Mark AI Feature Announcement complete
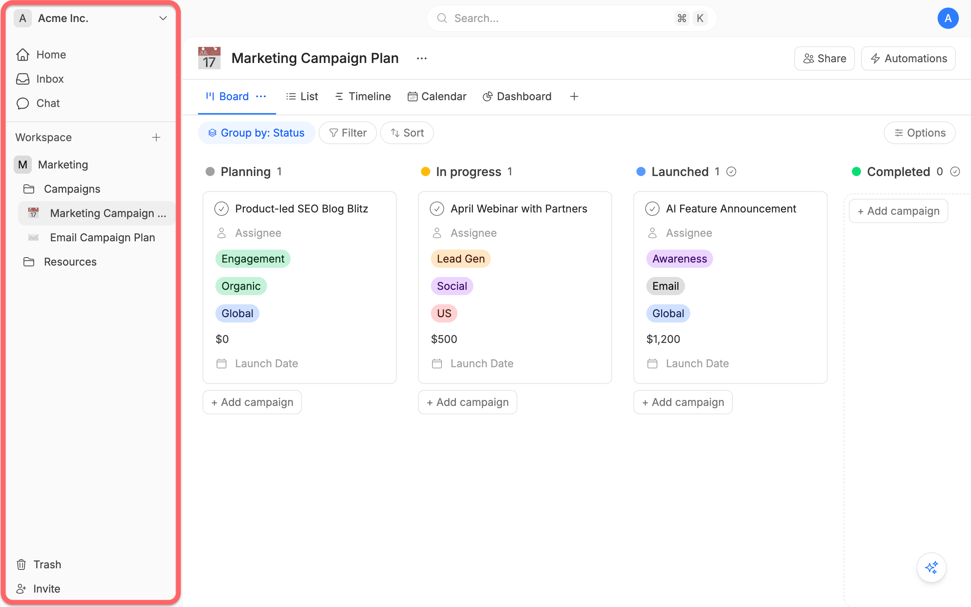 click(652, 209)
